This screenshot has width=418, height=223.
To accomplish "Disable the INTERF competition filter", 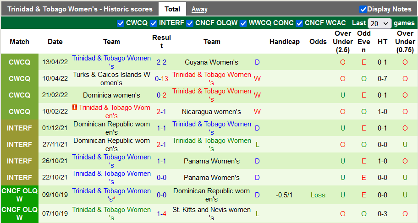I will coord(154,23).
